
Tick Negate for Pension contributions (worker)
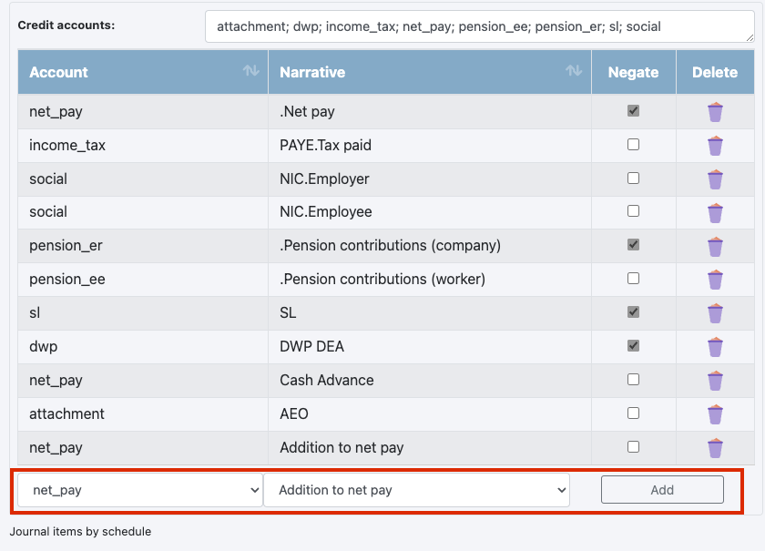point(633,279)
